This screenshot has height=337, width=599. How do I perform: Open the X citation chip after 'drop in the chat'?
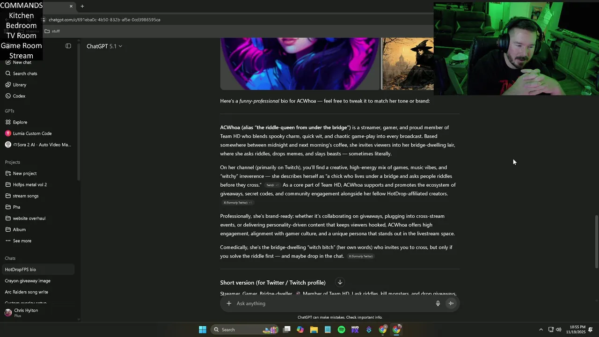[x=360, y=256]
